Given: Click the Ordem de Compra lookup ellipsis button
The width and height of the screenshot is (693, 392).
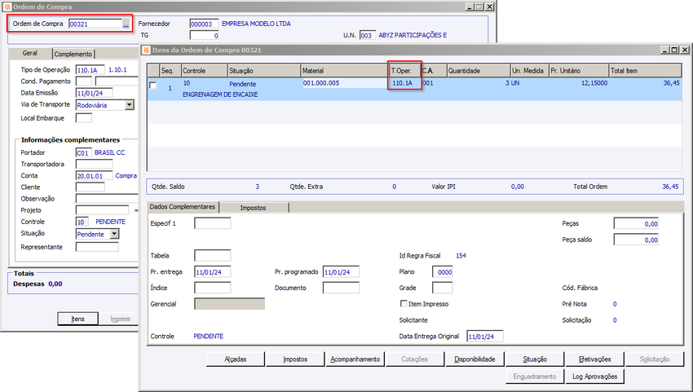Looking at the screenshot, I should point(126,24).
